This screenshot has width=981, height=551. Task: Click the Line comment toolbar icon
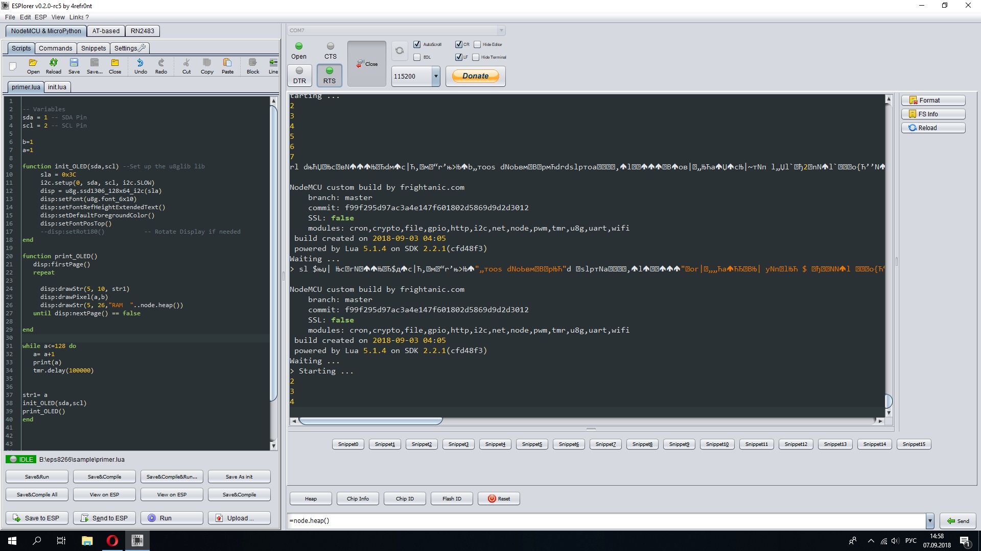(x=273, y=66)
